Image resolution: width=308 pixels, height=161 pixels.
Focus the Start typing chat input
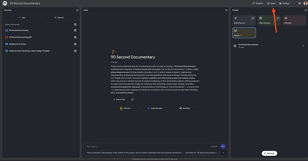147,146
